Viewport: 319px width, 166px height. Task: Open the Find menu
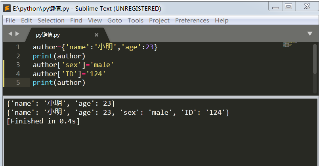coord(76,21)
